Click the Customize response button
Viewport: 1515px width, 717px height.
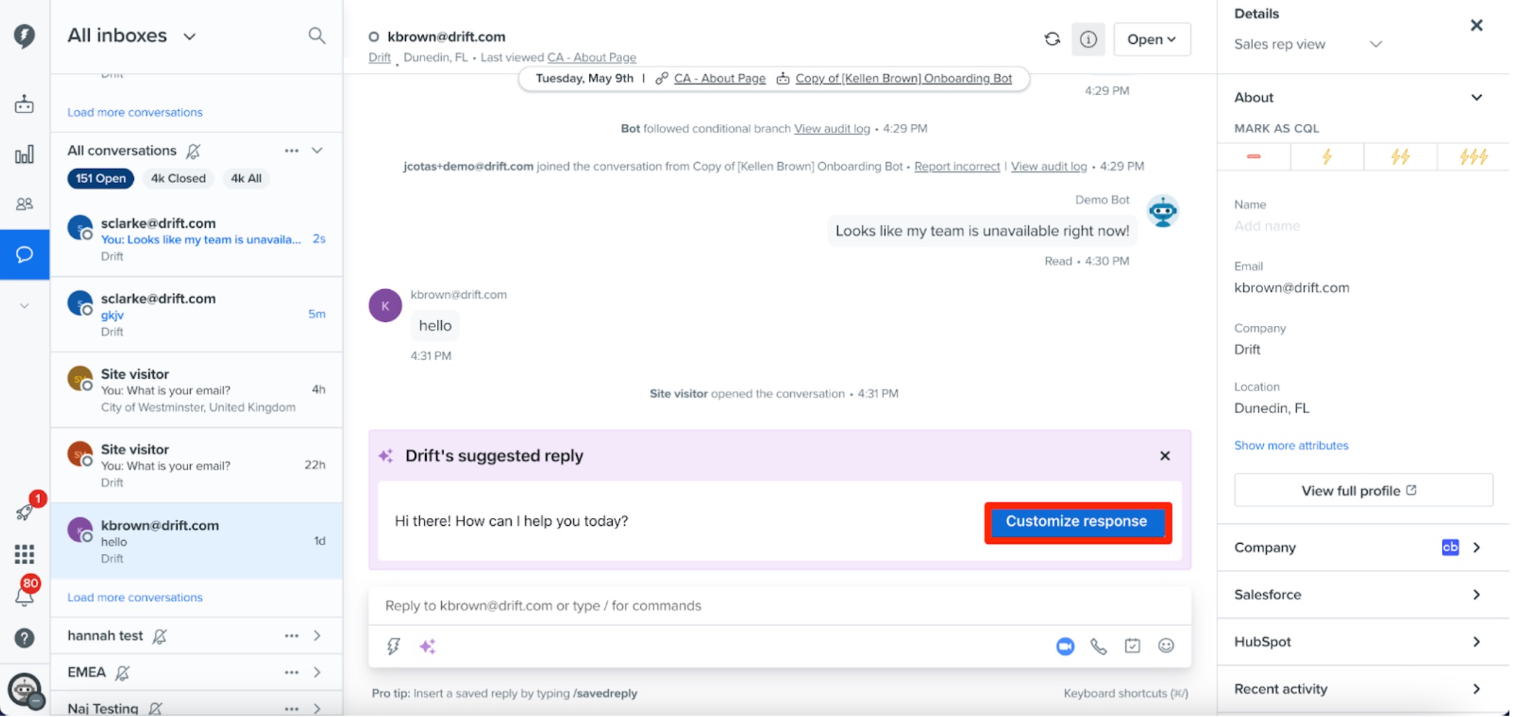pyautogui.click(x=1077, y=522)
